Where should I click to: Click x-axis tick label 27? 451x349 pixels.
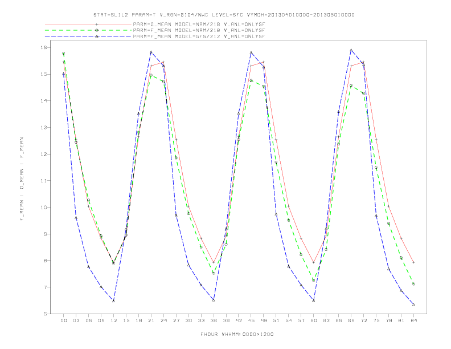click(x=176, y=320)
